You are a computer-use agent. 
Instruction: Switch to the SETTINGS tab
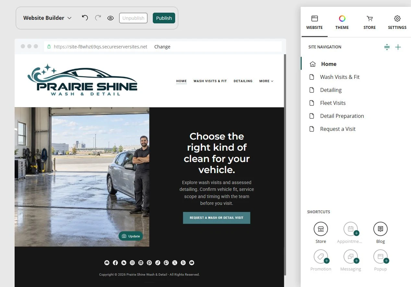(397, 22)
